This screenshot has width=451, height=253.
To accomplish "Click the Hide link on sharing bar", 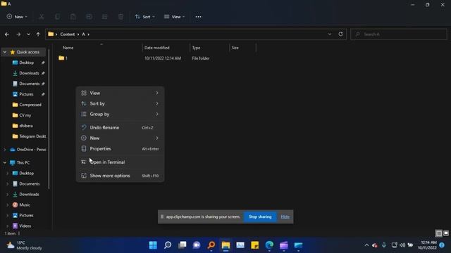I will (x=285, y=217).
